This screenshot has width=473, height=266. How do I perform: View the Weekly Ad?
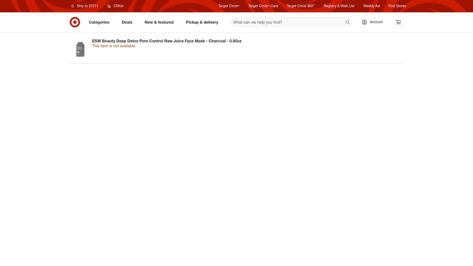coord(371,6)
